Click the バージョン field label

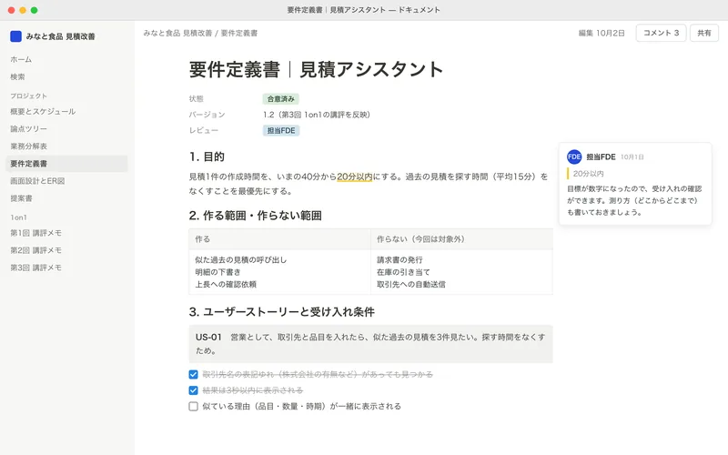point(207,115)
